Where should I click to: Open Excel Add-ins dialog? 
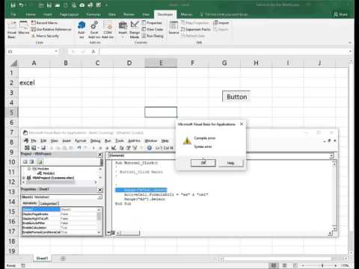pos(94,29)
